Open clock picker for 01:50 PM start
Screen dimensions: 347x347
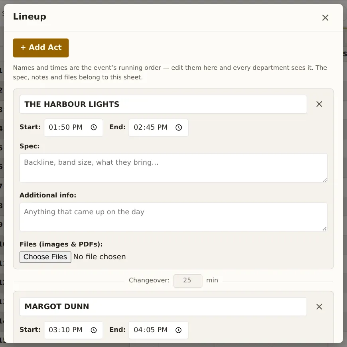[94, 128]
